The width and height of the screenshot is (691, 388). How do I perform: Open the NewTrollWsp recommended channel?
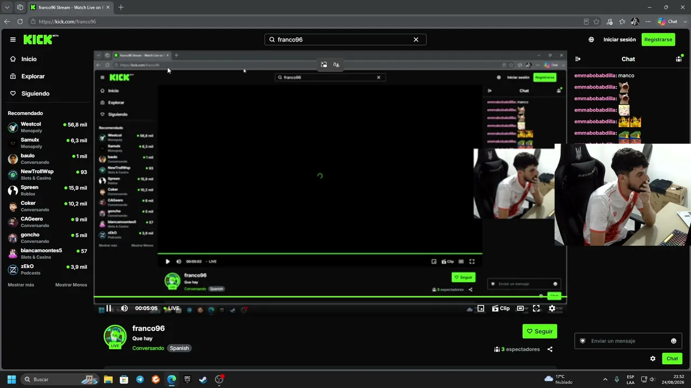tap(48, 175)
